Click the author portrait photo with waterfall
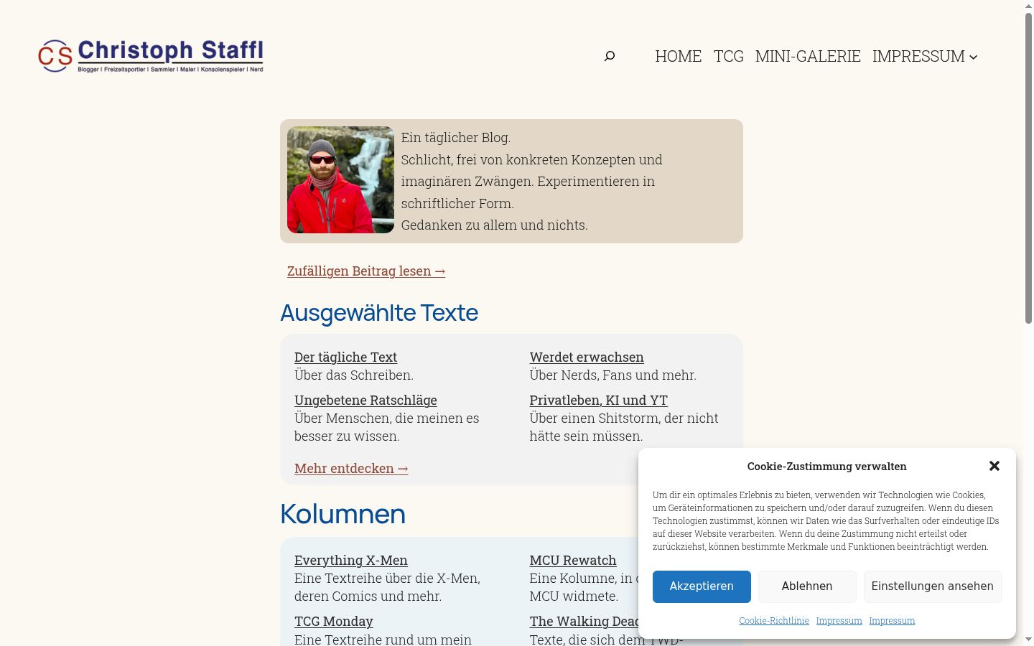The height and width of the screenshot is (646, 1034). pos(340,180)
